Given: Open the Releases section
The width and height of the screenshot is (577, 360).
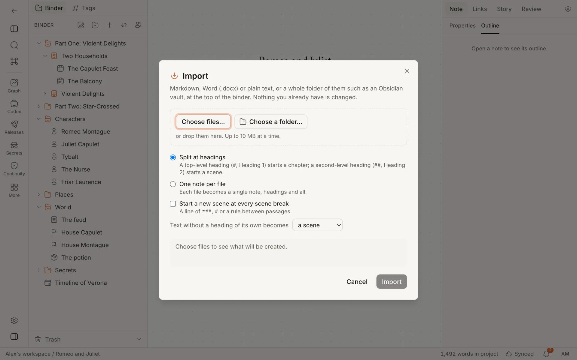Looking at the screenshot, I should 14,127.
